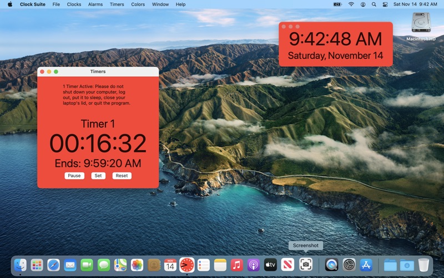Open Control Center in the menu bar
Image resolution: width=444 pixels, height=278 pixels.
[x=386, y=4]
